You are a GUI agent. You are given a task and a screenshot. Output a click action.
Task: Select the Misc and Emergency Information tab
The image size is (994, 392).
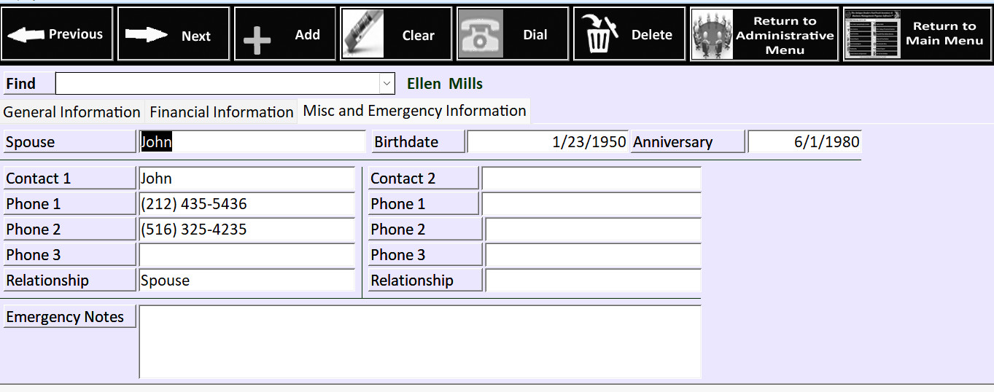tap(414, 111)
